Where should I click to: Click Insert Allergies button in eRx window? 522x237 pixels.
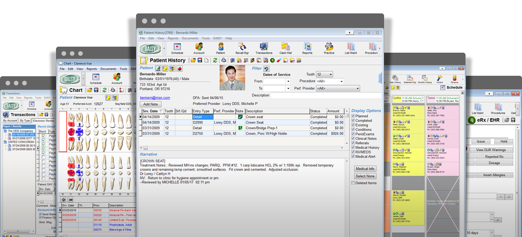[494, 175]
